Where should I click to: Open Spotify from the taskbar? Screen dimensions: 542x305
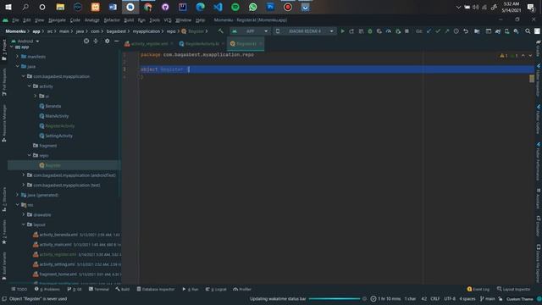235,7
